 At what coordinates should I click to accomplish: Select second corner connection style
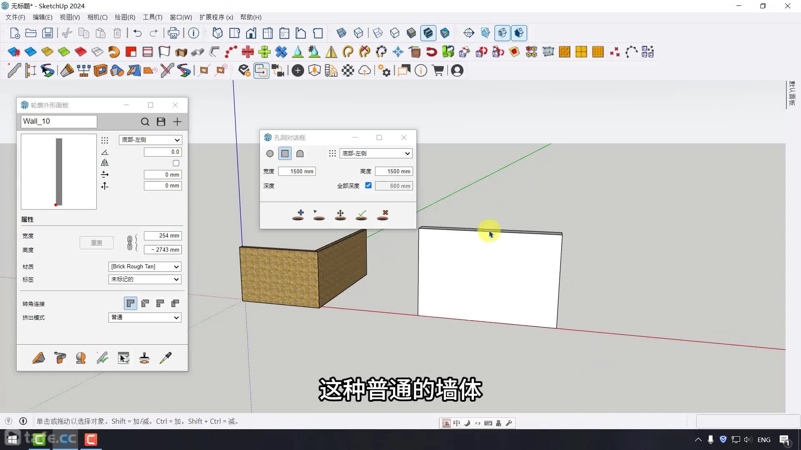tap(145, 303)
